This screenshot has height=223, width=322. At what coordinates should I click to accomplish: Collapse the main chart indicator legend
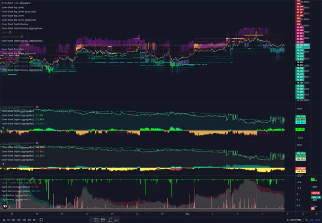click(4, 74)
